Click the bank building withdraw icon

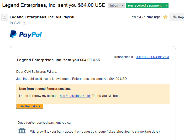(22, 131)
